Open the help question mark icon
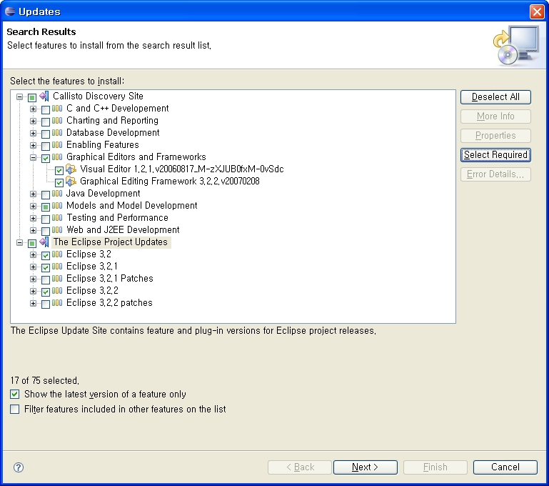Image resolution: width=549 pixels, height=486 pixels. point(19,467)
